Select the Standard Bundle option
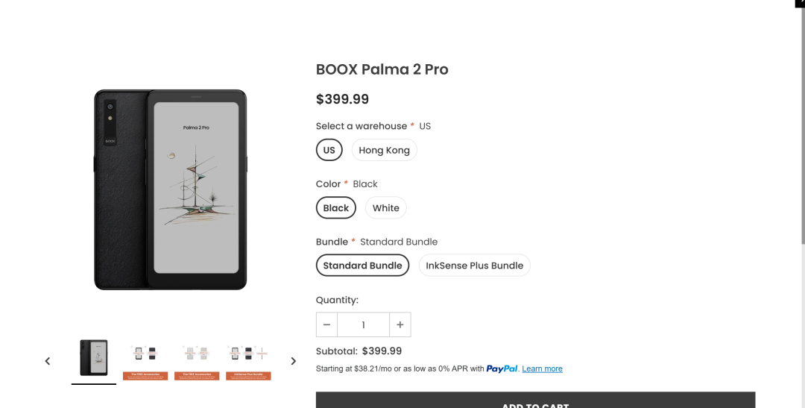The height and width of the screenshot is (408, 805). point(362,266)
